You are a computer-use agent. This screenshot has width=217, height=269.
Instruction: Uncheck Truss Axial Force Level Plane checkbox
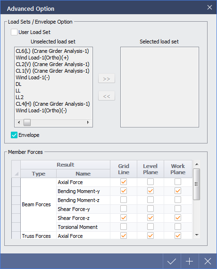[x=150, y=235]
